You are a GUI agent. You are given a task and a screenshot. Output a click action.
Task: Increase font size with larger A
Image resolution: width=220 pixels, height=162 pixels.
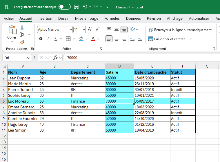click(x=90, y=30)
